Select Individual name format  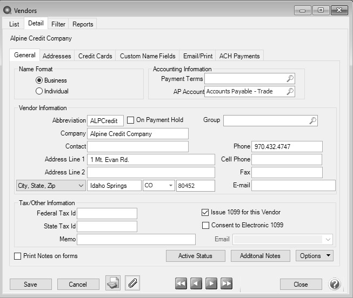39,91
